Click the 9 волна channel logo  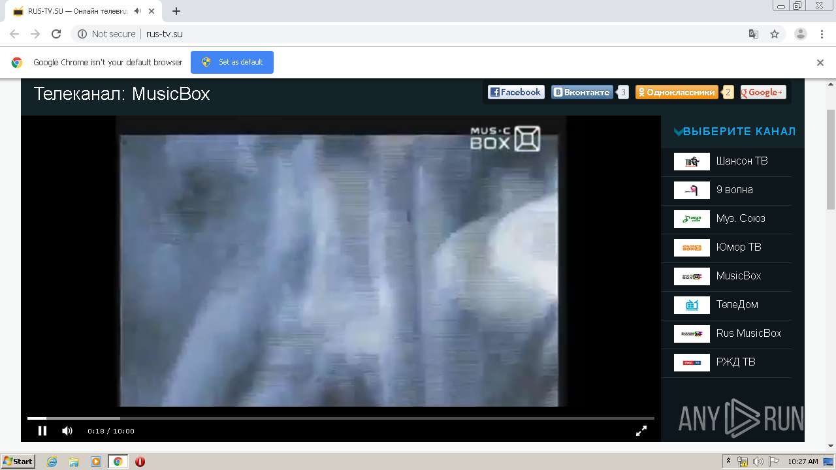(692, 190)
